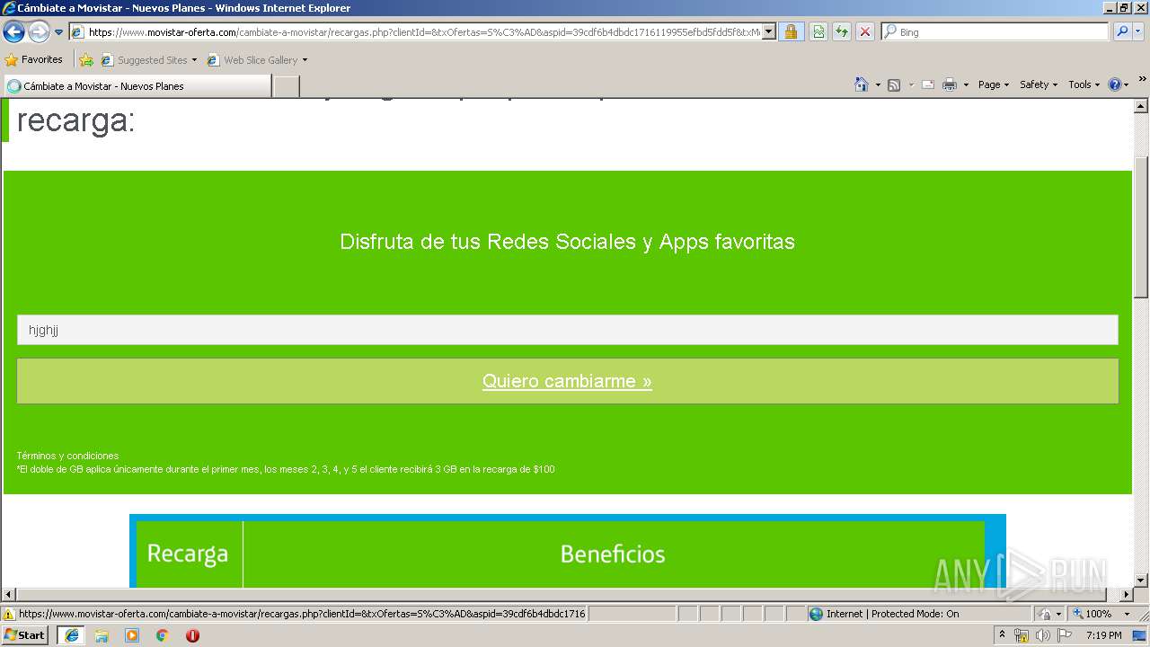Expand Web Slice Gallery dropdown arrow

[x=305, y=60]
